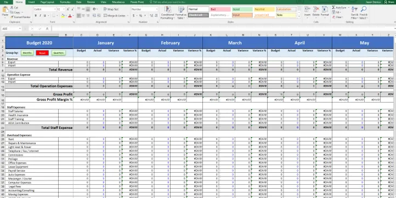Toggle Italic formatting

click(x=40, y=16)
